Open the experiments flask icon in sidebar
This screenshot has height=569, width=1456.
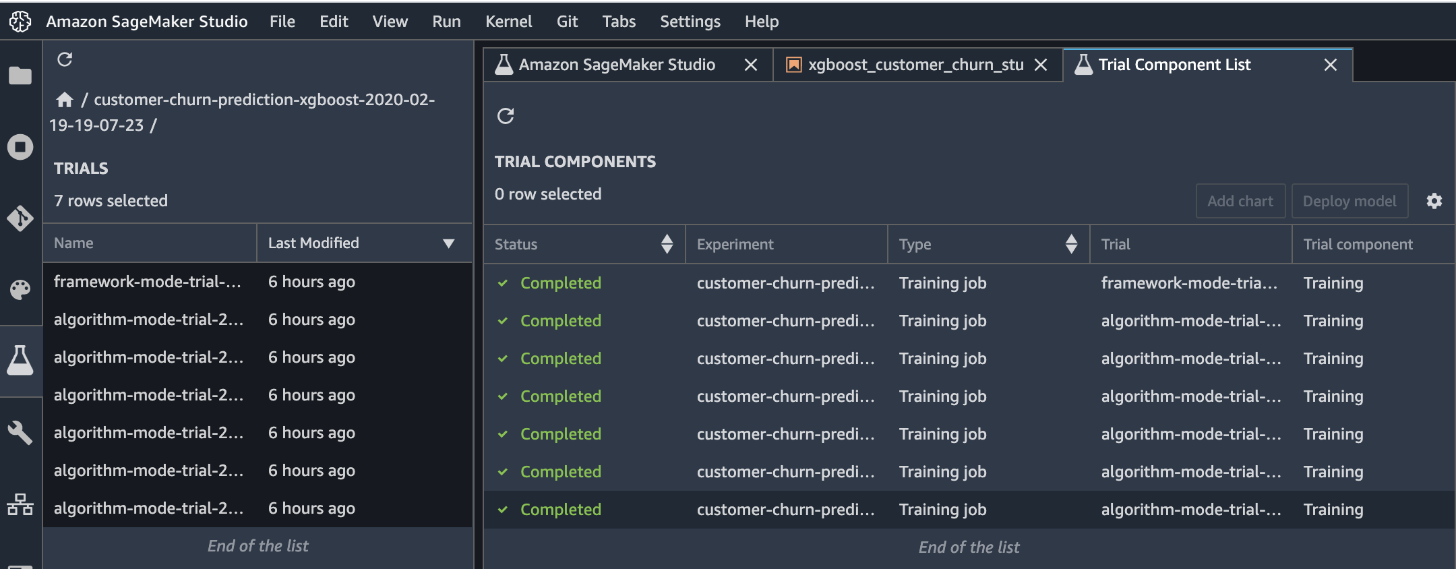click(x=20, y=361)
